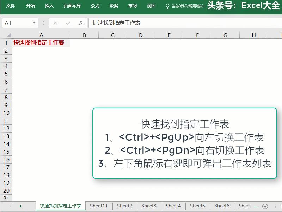Click the sheet navigation forward arrow
282x212 pixels.
[x=20, y=206]
